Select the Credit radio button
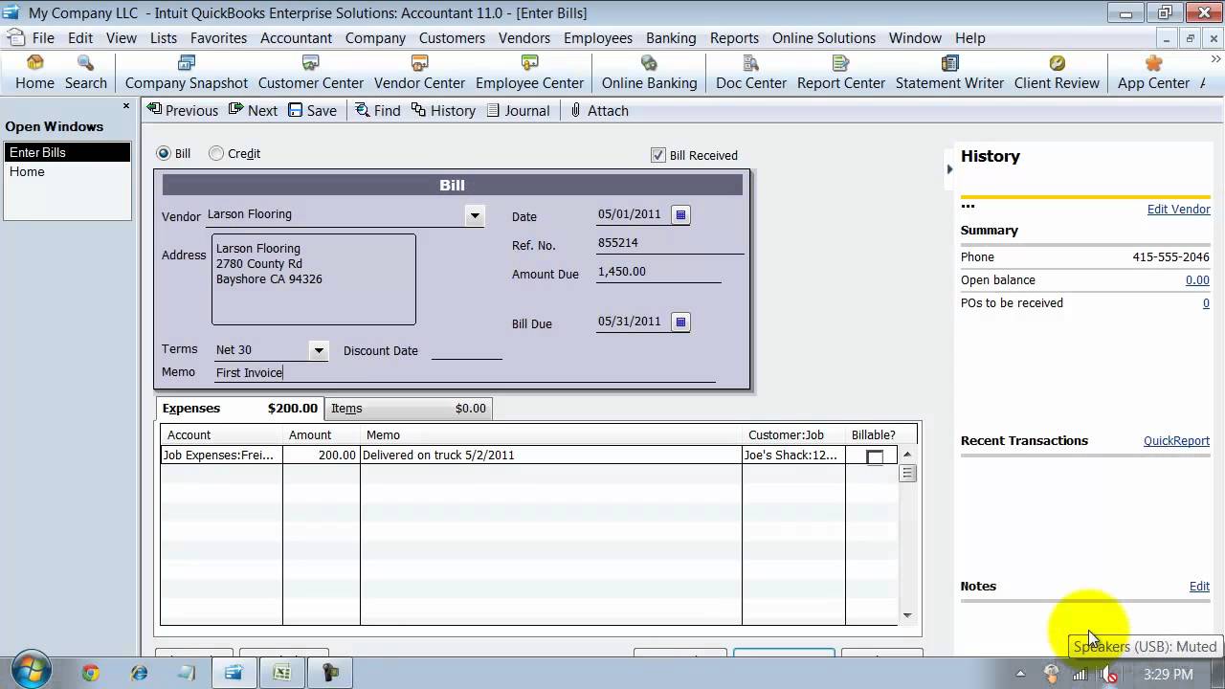The width and height of the screenshot is (1225, 689). pyautogui.click(x=216, y=153)
